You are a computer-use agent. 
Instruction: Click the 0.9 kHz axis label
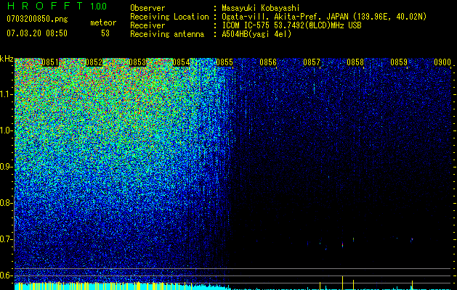7,167
